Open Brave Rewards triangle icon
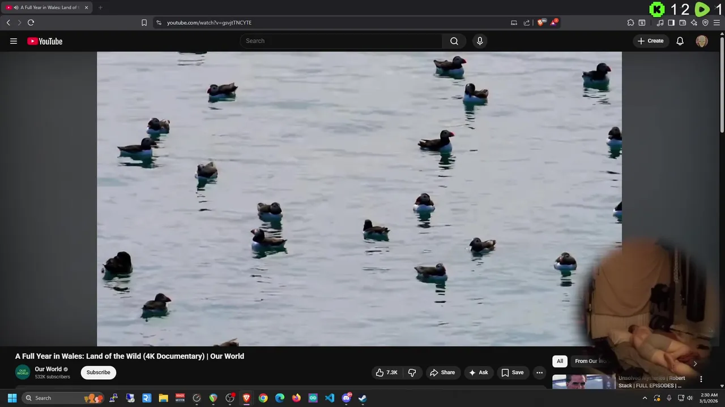 coord(554,23)
